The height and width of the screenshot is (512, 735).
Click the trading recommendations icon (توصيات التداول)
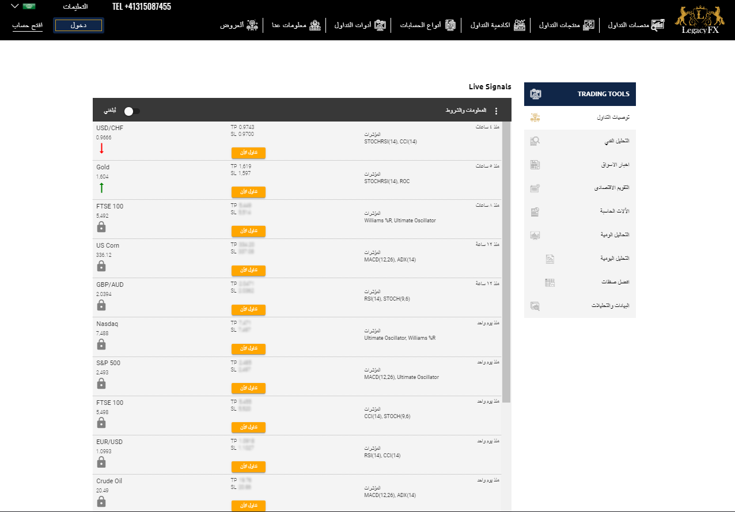point(536,117)
